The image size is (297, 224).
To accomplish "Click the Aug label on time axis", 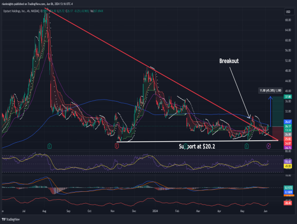I will pyautogui.click(x=44, y=211).
